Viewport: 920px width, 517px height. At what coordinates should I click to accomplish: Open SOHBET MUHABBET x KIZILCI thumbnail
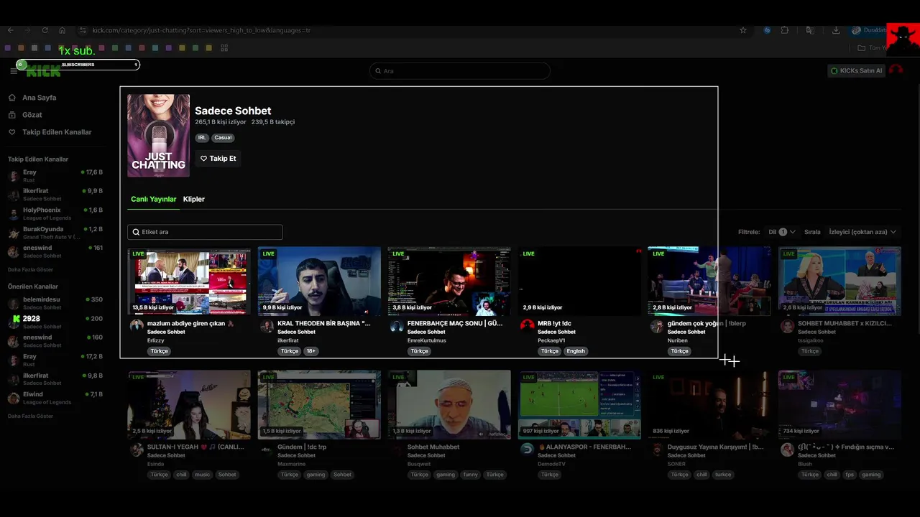click(839, 281)
